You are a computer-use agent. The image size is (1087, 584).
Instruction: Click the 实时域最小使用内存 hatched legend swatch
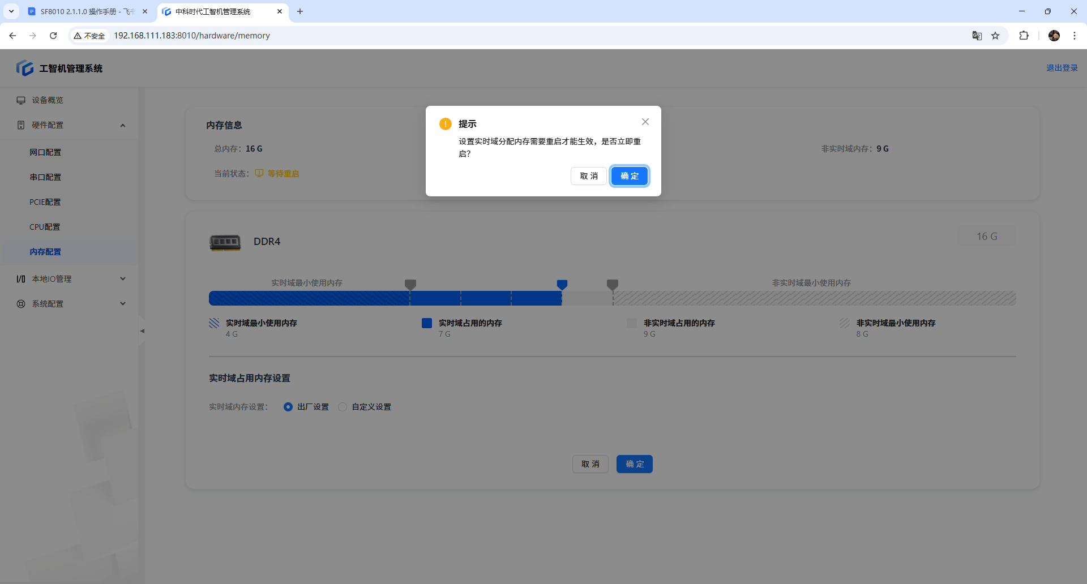pyautogui.click(x=214, y=323)
